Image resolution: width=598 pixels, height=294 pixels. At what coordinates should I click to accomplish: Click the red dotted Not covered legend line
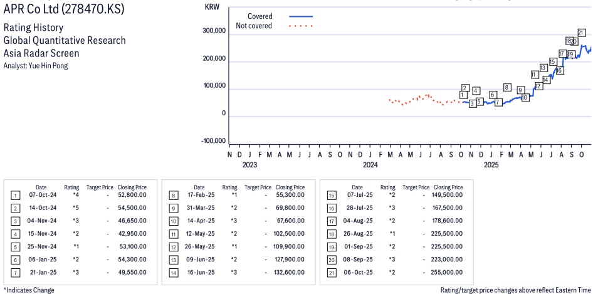pyautogui.click(x=301, y=26)
